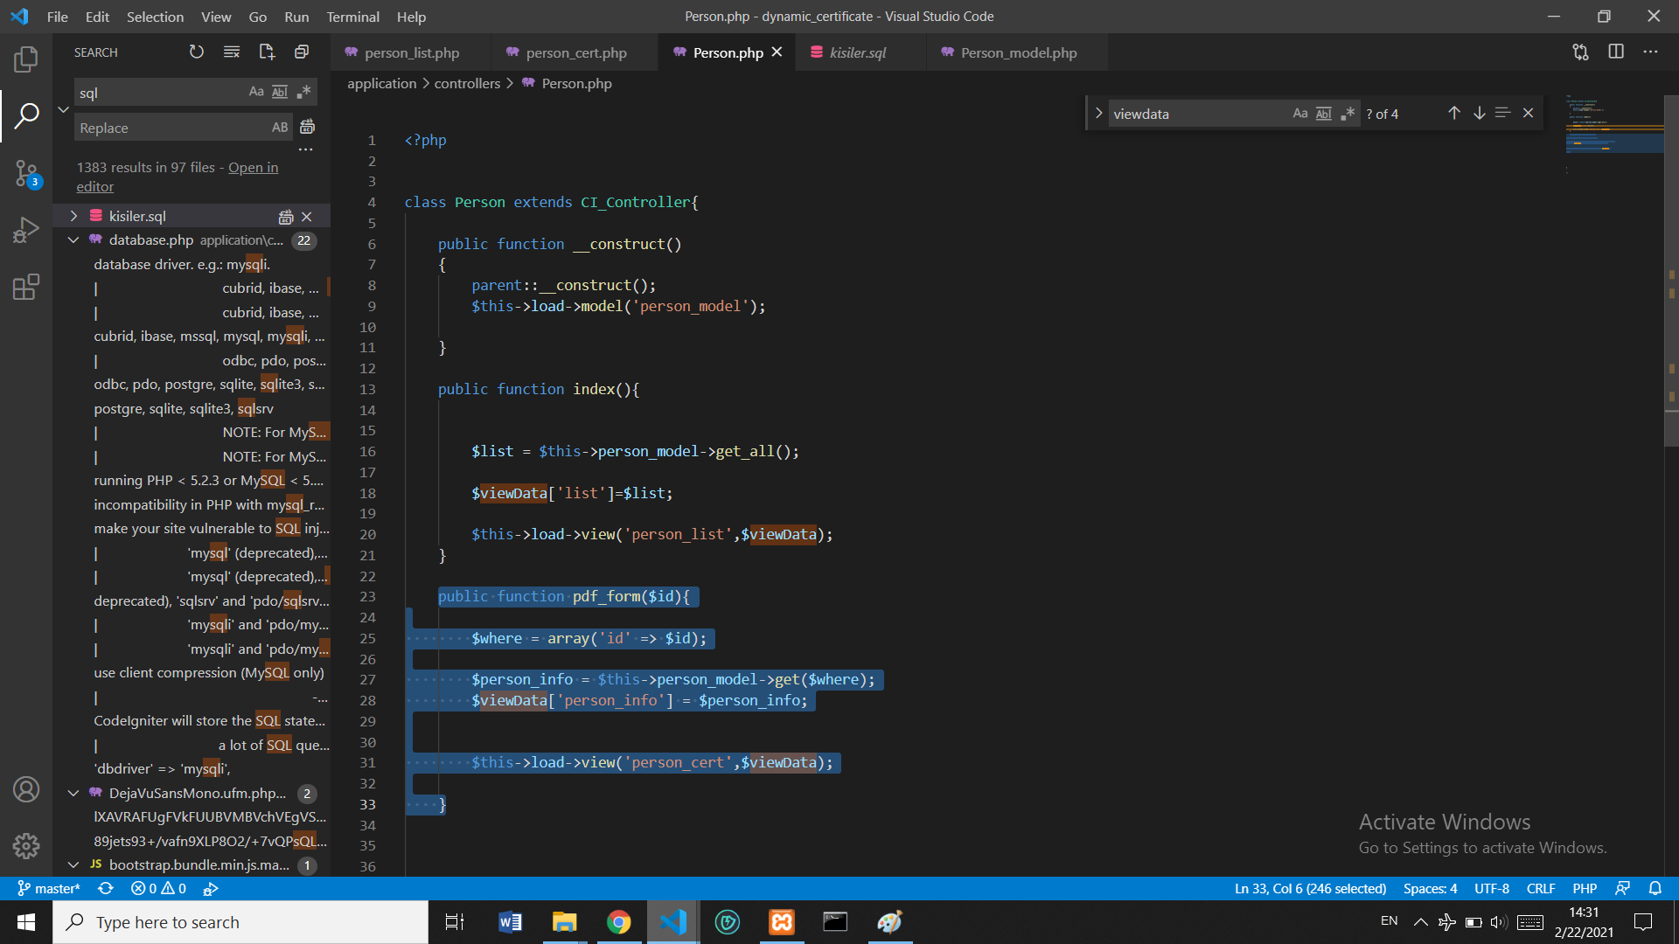Split the editor with person_cert.php icon
The image size is (1679, 944).
(x=1615, y=52)
